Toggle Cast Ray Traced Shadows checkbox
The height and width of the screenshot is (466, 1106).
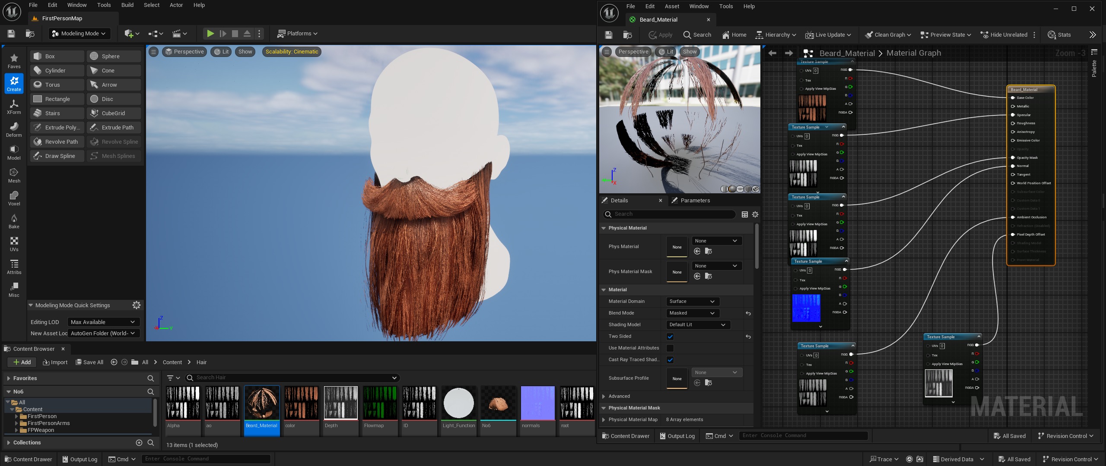670,360
